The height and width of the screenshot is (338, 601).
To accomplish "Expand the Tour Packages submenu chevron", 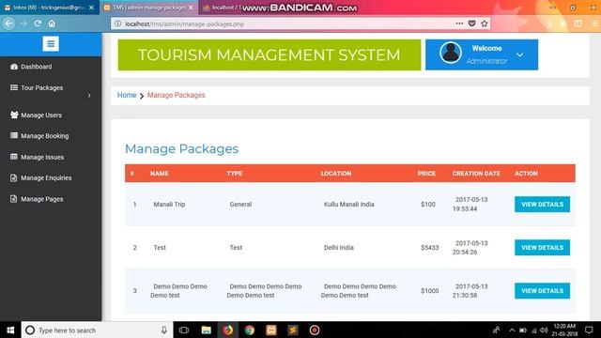I will point(89,96).
